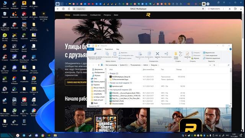Open the AIMP desktop shortcut
245x138 pixels.
(x=5, y=47)
